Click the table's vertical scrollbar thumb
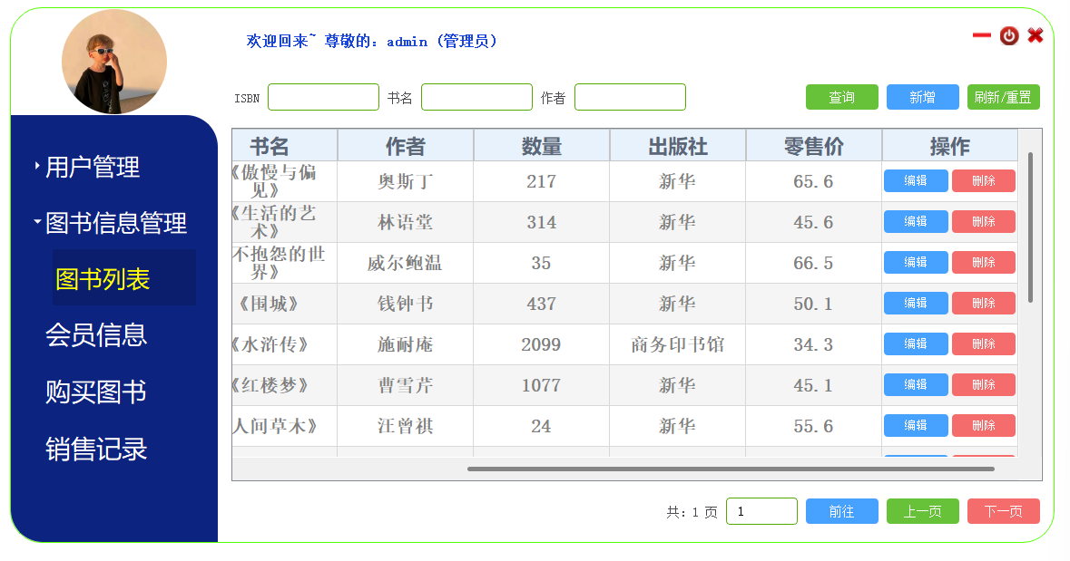 [x=1030, y=227]
